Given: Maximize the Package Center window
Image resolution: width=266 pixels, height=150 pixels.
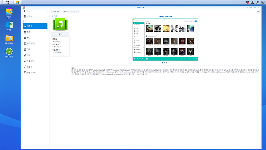Looking at the screenshot, I should (x=255, y=8).
